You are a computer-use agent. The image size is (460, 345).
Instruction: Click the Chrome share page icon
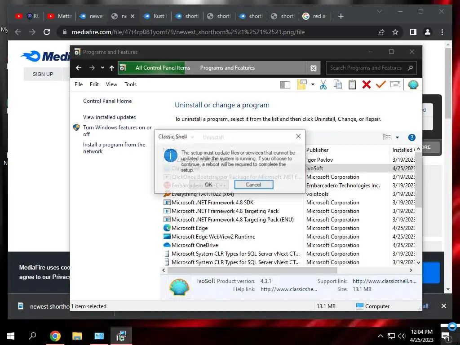[381, 32]
